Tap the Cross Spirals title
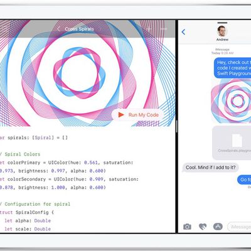This screenshot has height=251, width=251. point(79,29)
